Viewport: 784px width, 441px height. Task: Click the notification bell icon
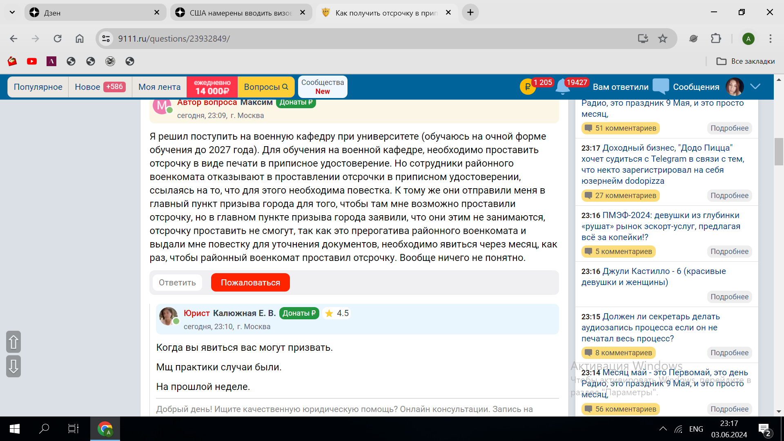tap(562, 87)
